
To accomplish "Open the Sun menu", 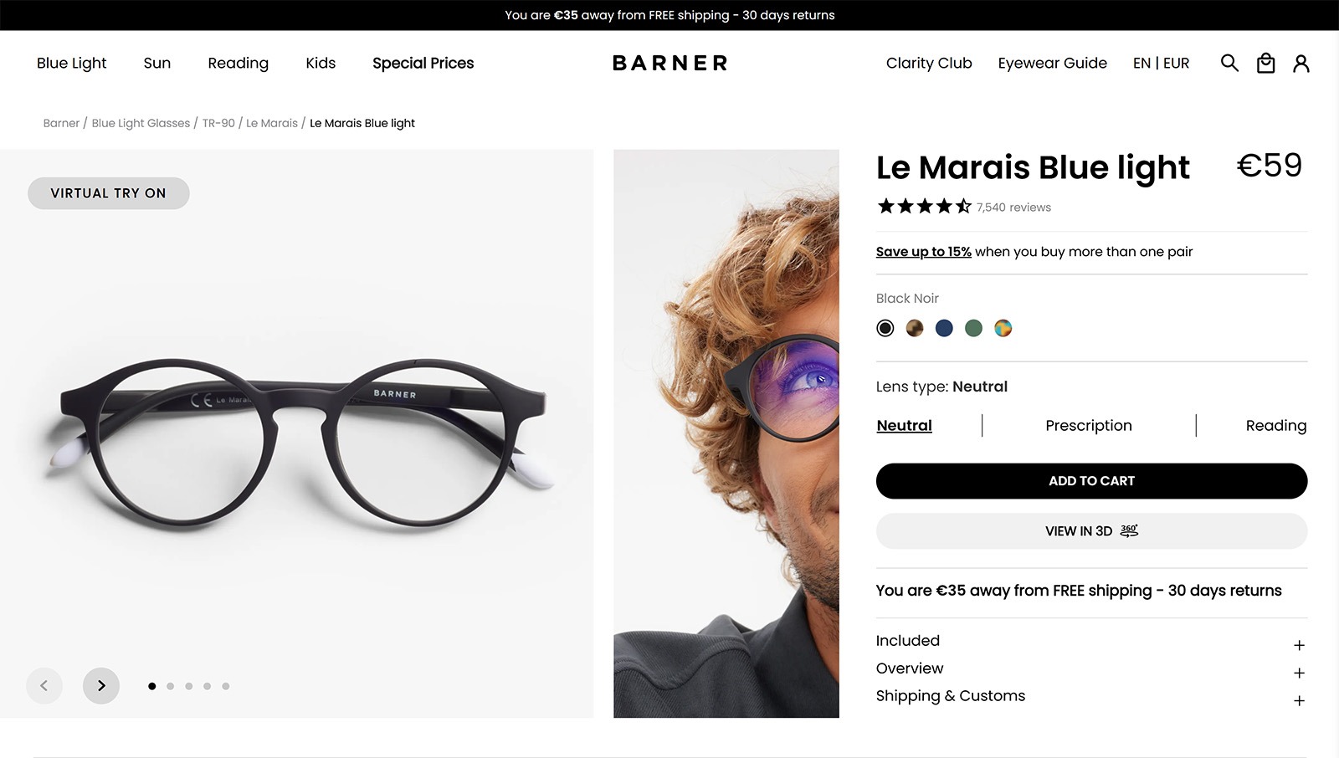I will 157,63.
